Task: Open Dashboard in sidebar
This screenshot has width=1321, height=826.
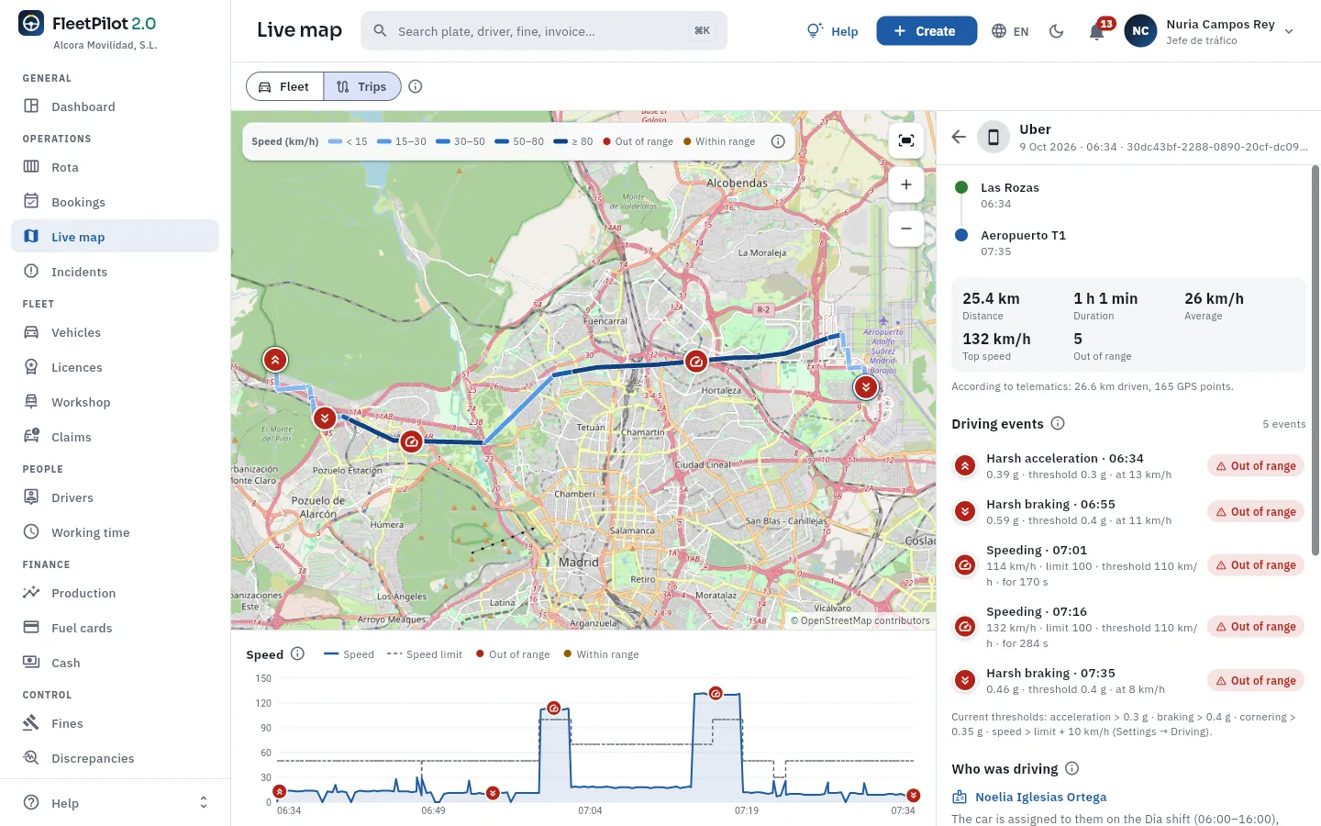Action: coord(116,106)
